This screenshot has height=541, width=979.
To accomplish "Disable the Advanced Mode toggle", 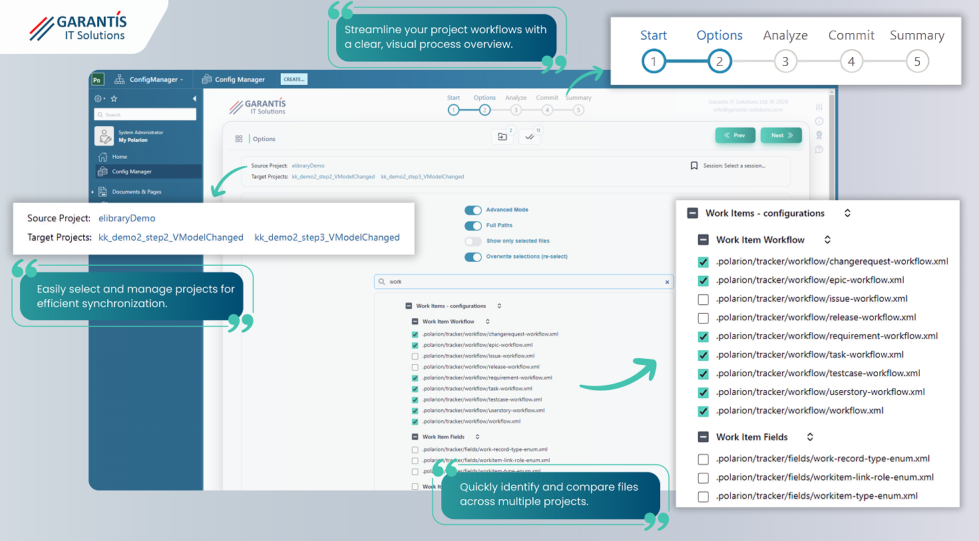I will click(x=473, y=209).
